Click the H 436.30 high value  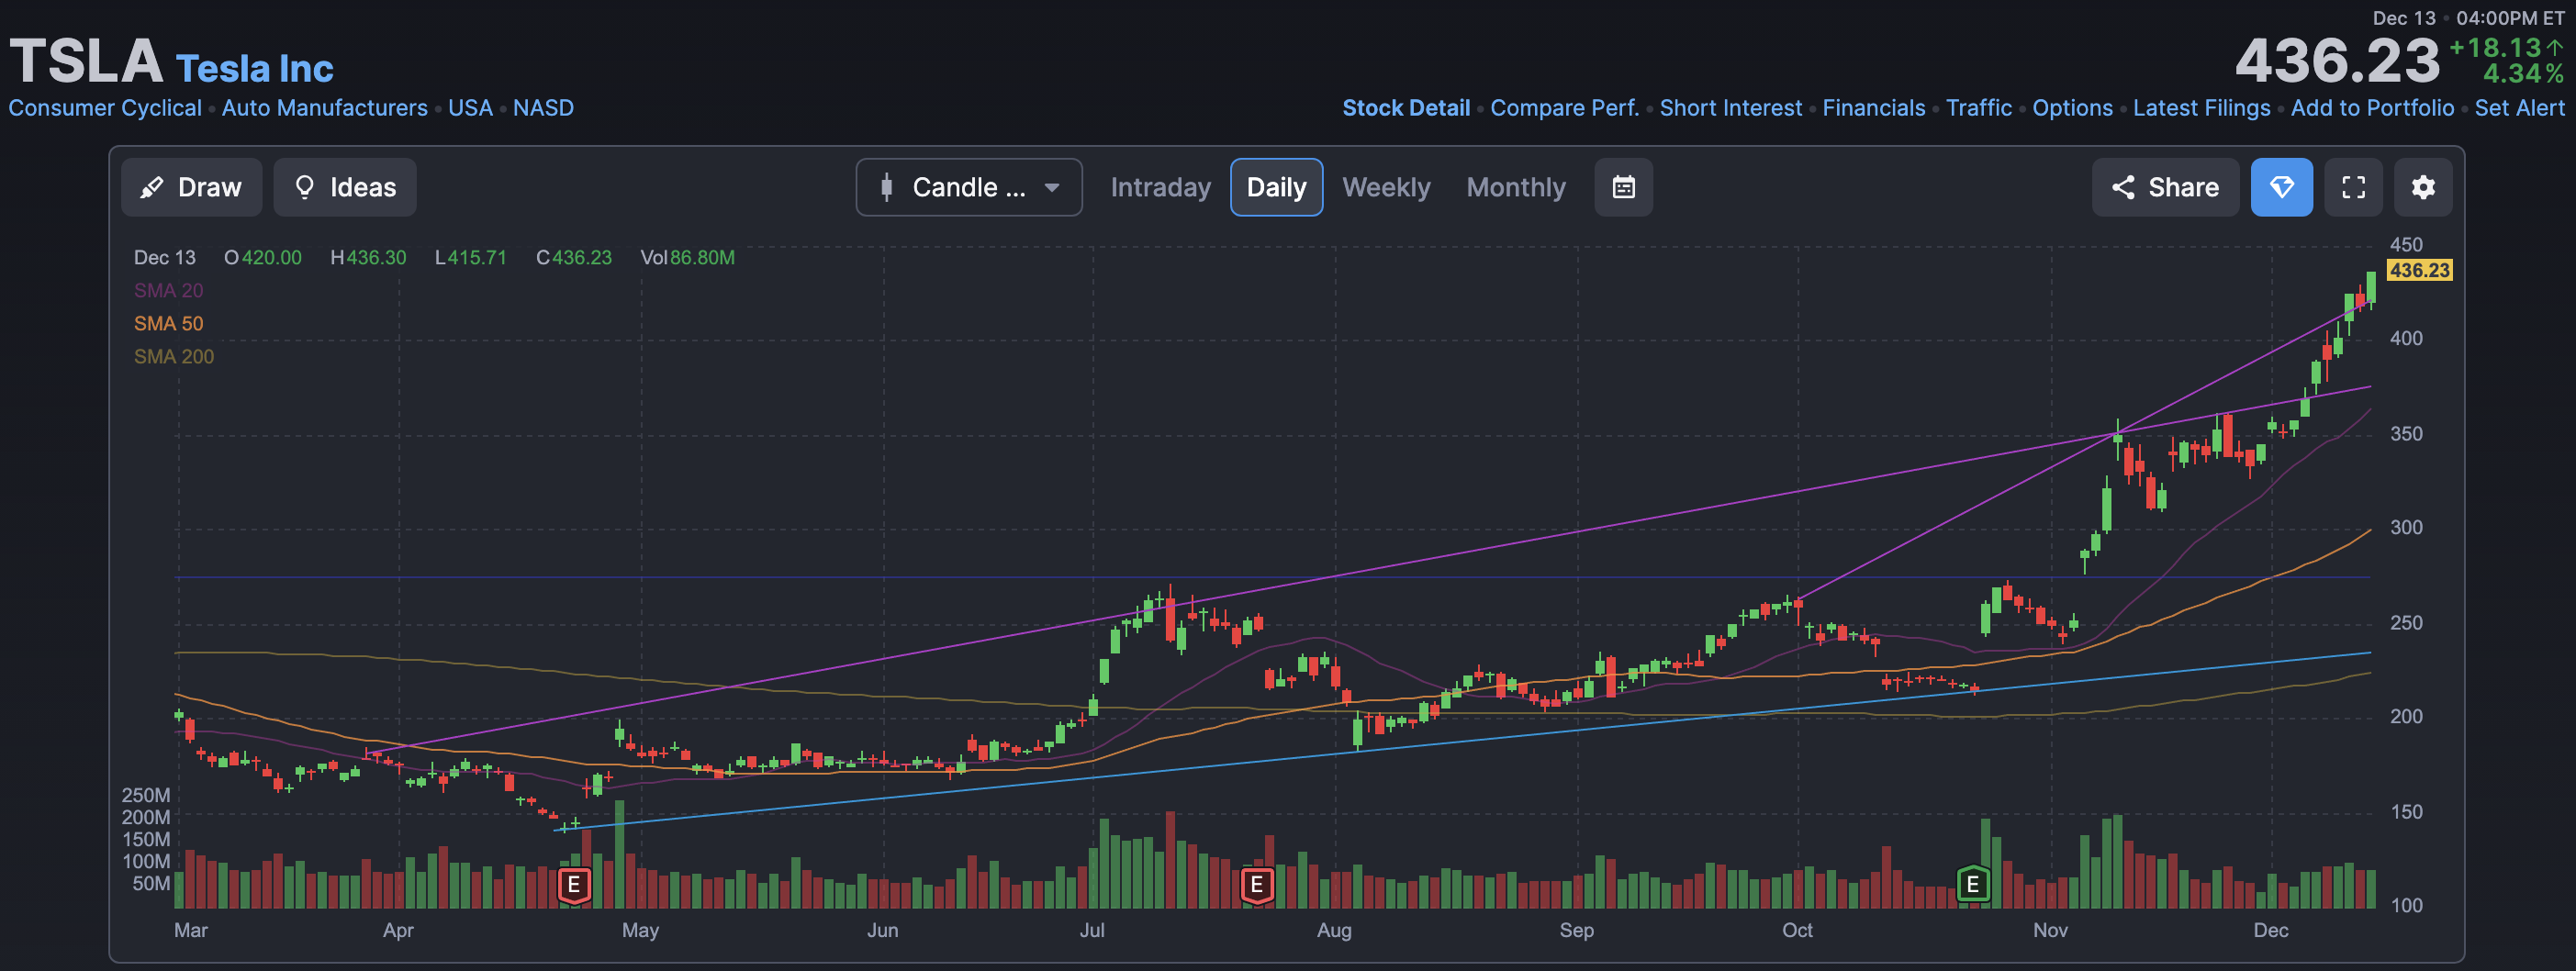click(368, 258)
